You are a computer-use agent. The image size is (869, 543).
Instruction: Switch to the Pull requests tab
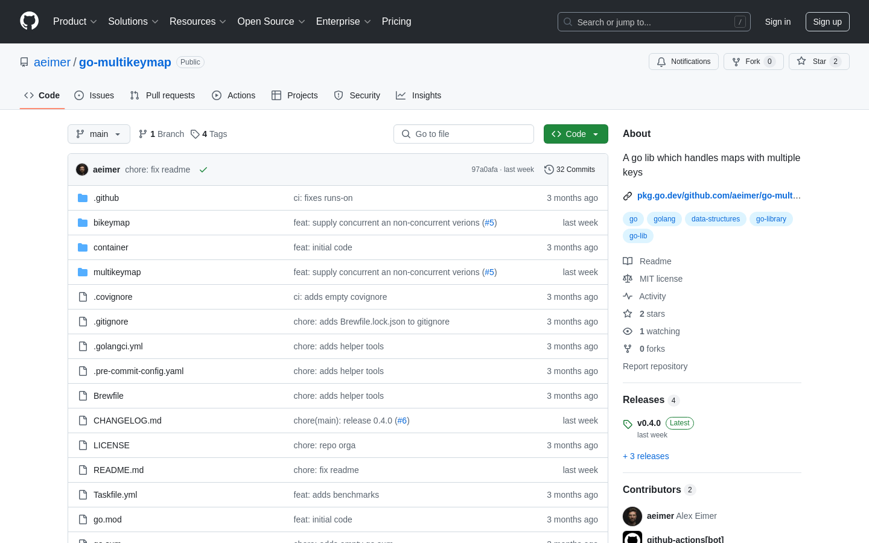(162, 95)
